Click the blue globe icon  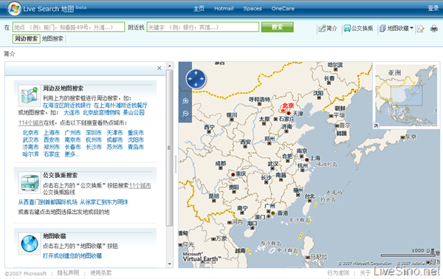pyautogui.click(x=30, y=244)
